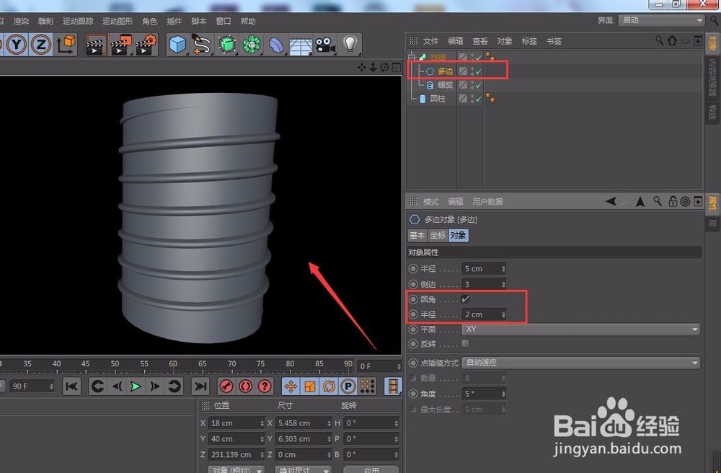Open the green subdivision generator icon
The width and height of the screenshot is (721, 473).
(226, 45)
